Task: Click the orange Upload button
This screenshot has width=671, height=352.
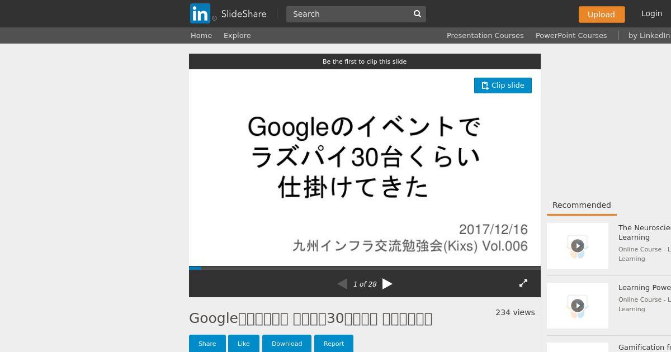Action: click(x=601, y=15)
